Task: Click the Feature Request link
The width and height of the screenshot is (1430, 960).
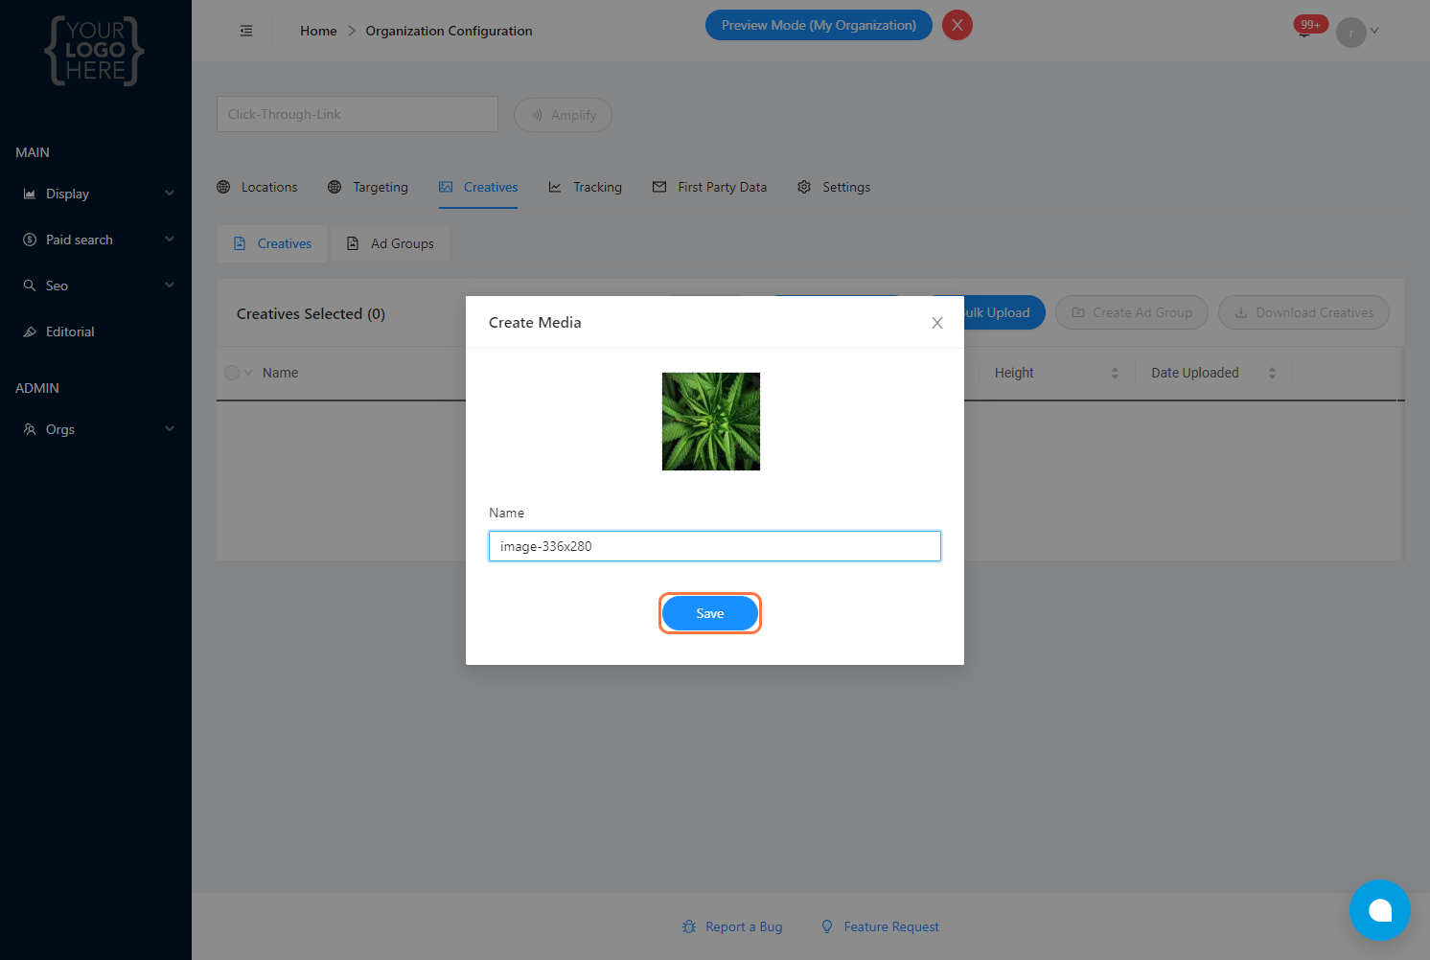Action: pos(880,926)
